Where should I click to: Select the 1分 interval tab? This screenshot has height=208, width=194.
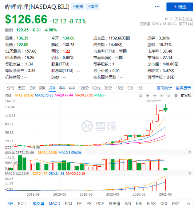pos(140,88)
